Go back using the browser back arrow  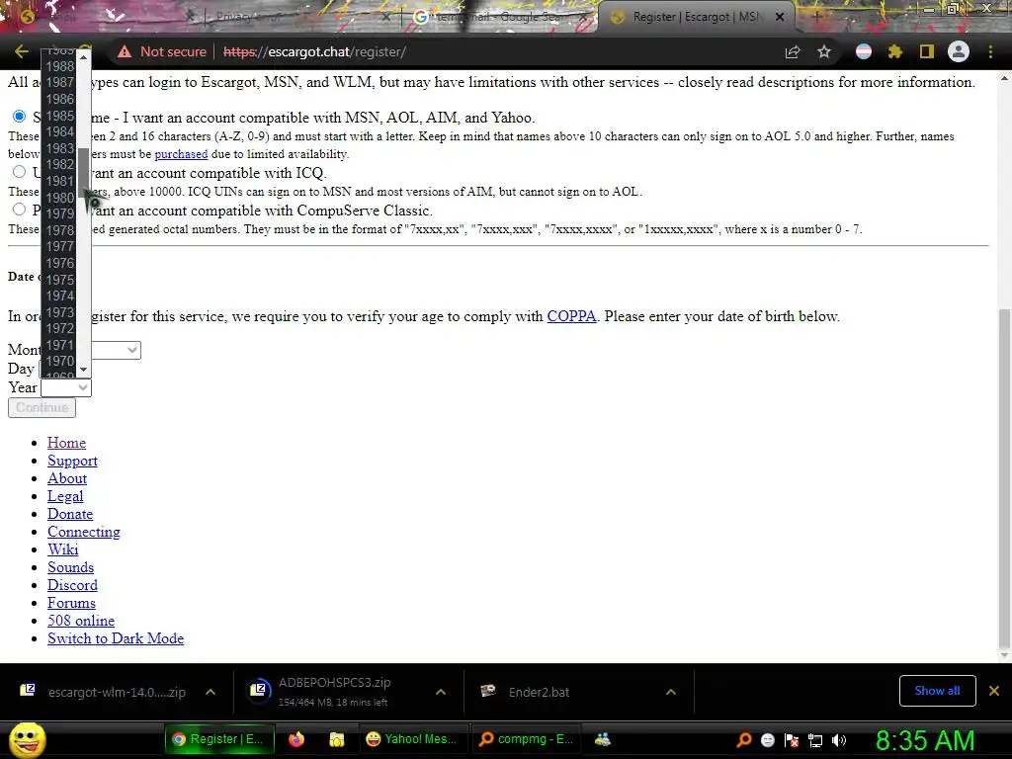[x=22, y=51]
